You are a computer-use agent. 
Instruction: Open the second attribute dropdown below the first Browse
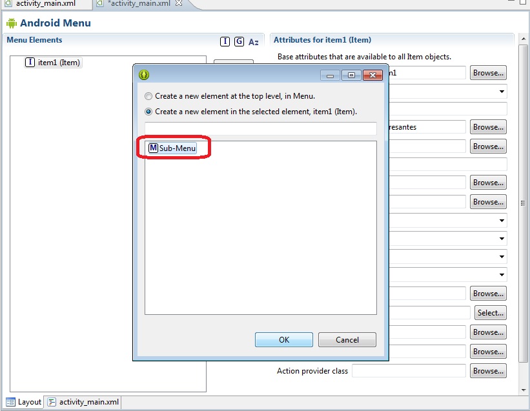[502, 92]
